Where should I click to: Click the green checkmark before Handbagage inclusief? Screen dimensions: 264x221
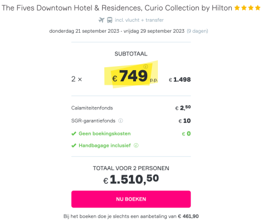[x=74, y=146]
